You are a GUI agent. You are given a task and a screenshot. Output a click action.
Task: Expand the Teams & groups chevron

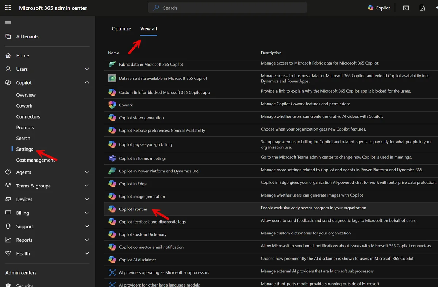(x=87, y=186)
